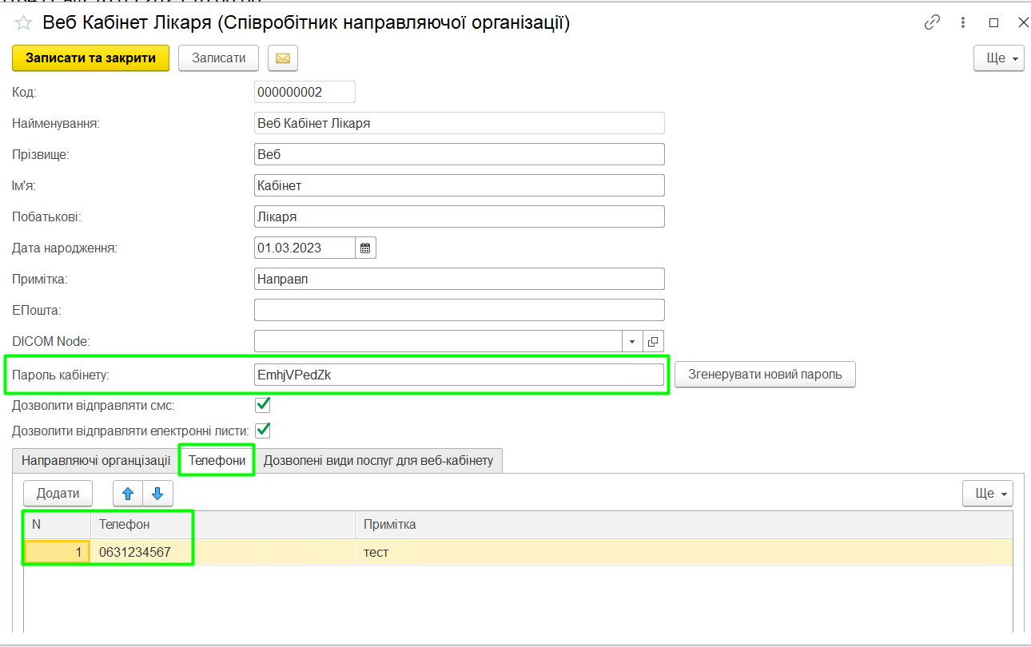Toggle 'Дозволити відправляти смс' checkbox
The width and height of the screenshot is (1031, 647).
(x=262, y=405)
